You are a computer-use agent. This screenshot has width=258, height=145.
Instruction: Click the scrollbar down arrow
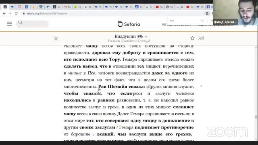[x=256, y=140]
